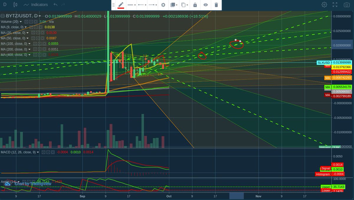Remove the MA (200, close, 0) indicator
354x200 pixels.
click(44, 49)
